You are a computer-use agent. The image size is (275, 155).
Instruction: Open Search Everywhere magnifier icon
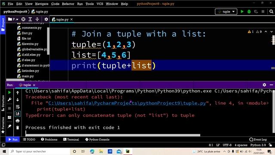pos(271,12)
